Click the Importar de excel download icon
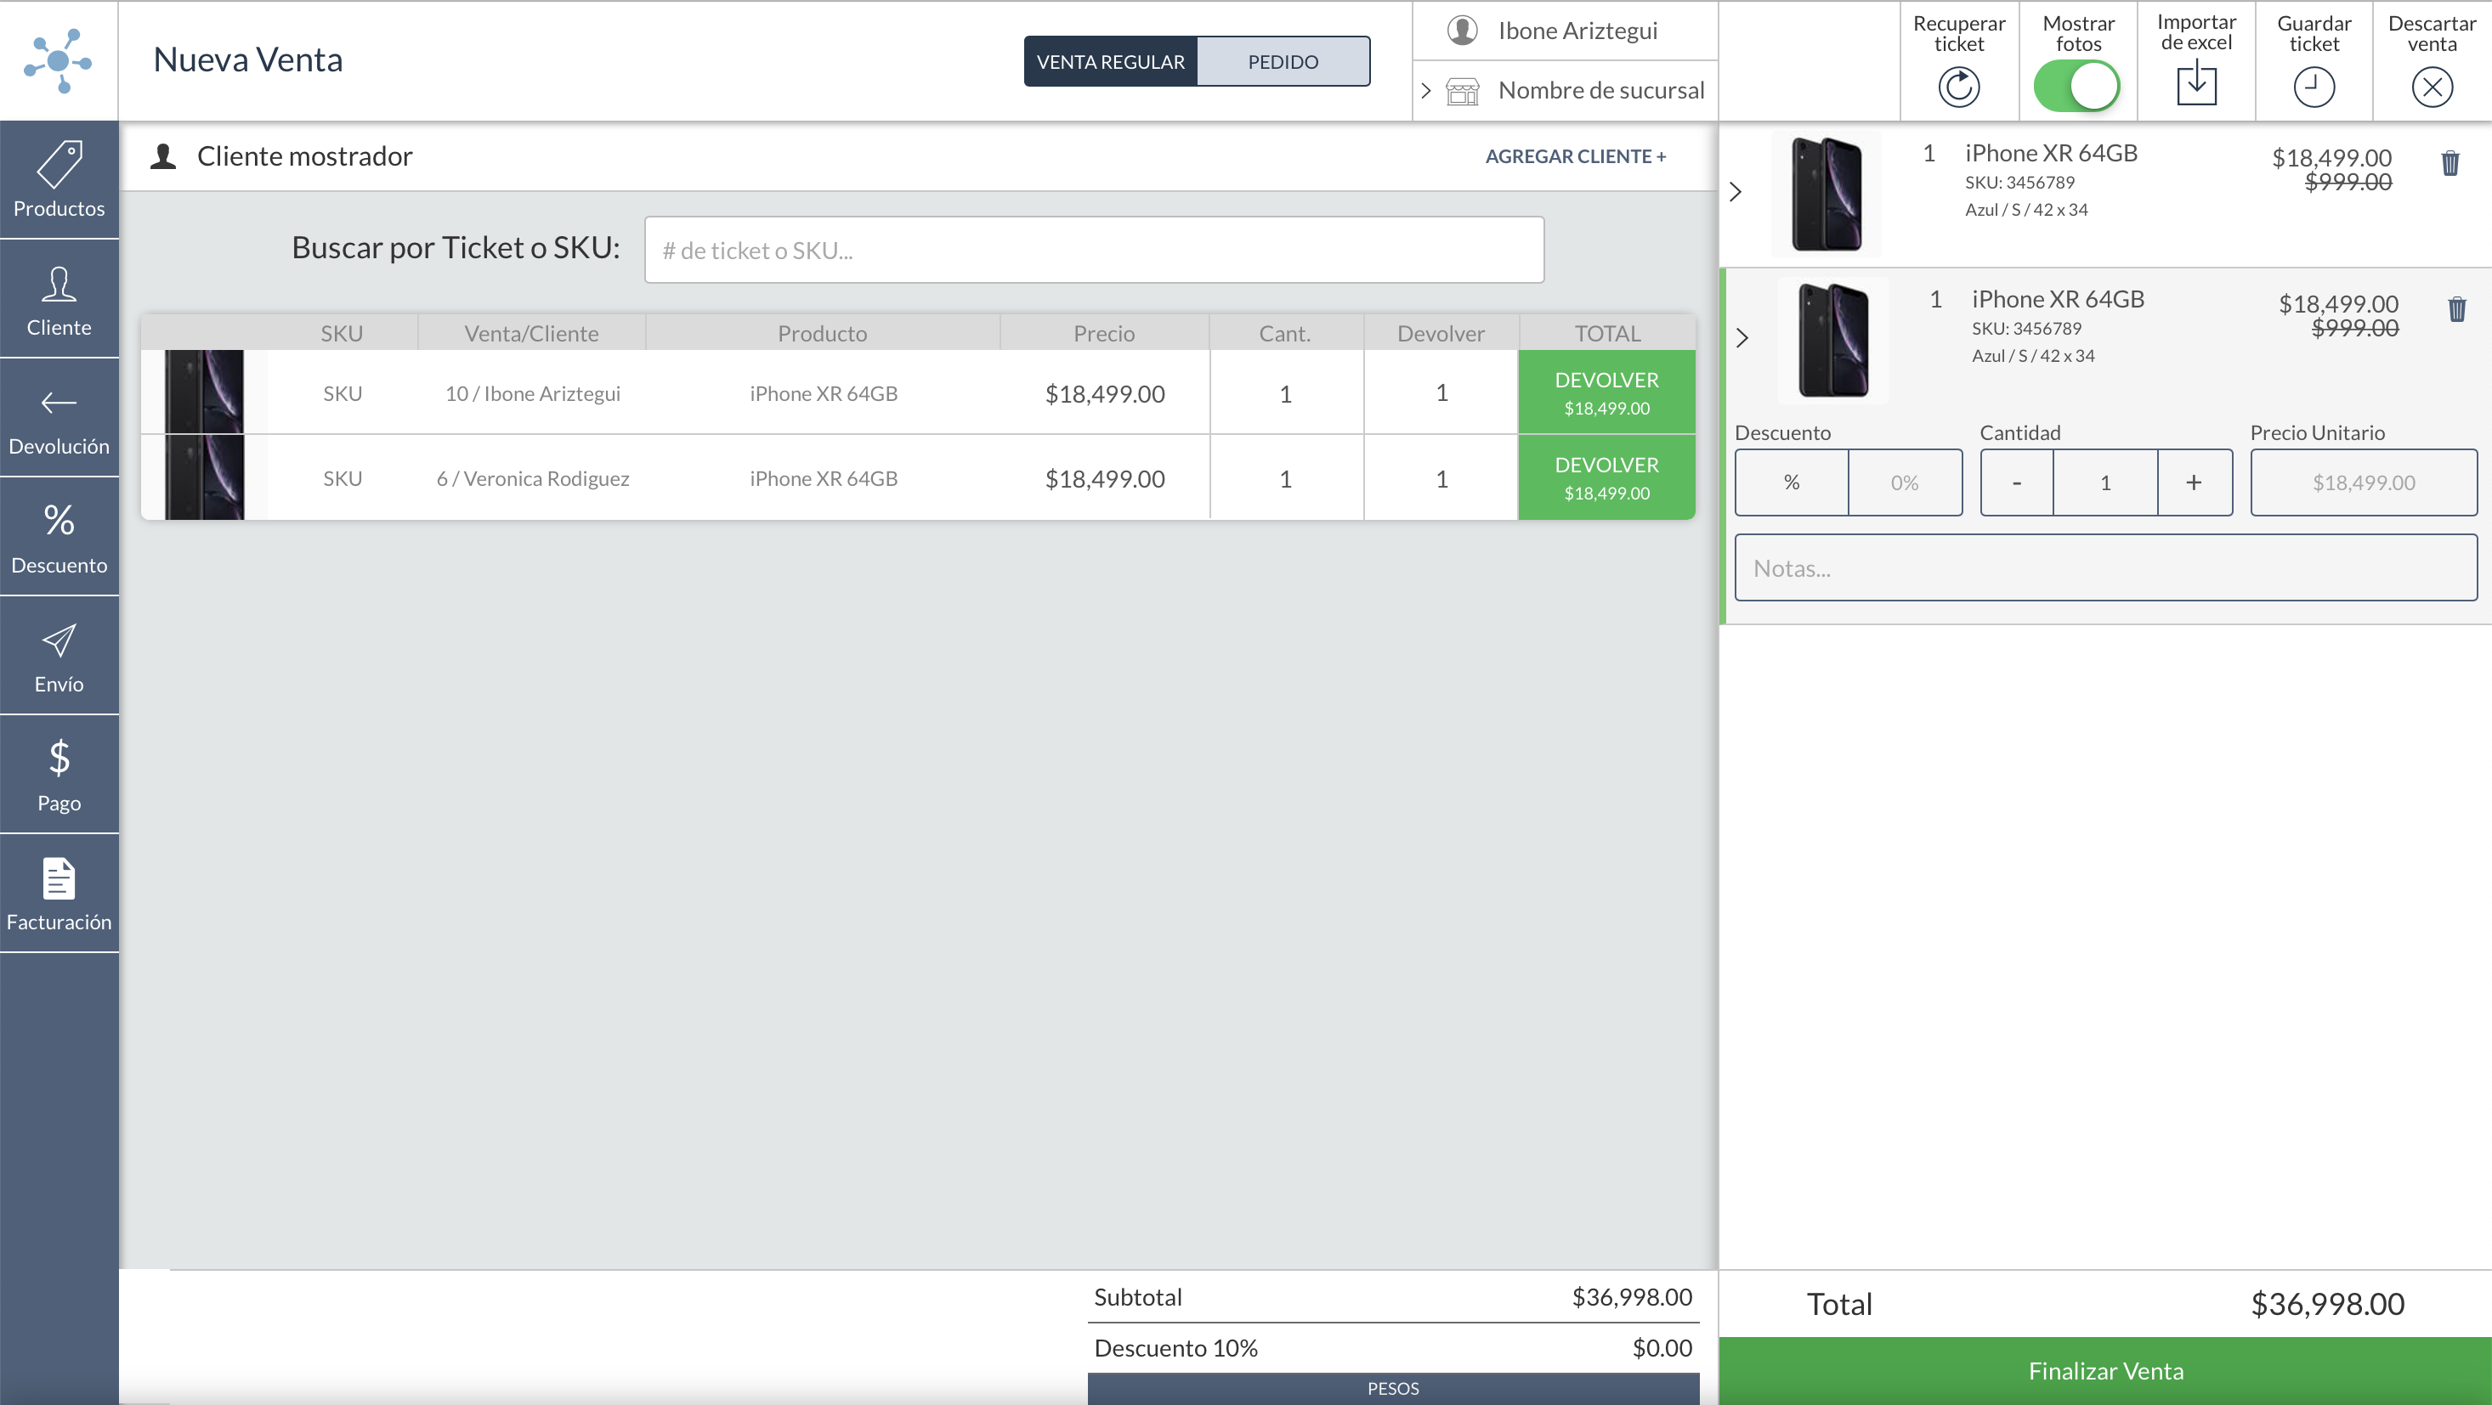 (2196, 84)
